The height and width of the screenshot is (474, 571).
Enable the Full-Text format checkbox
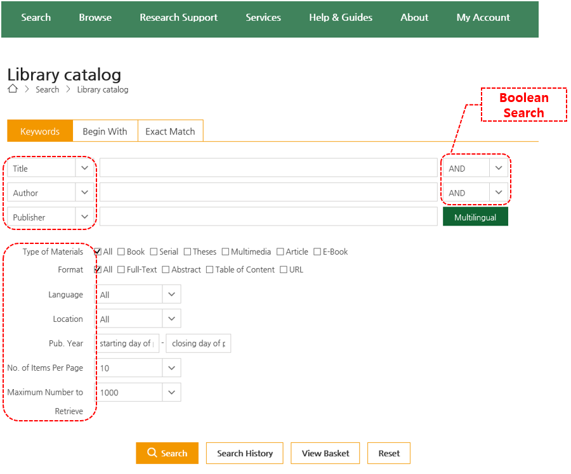121,269
